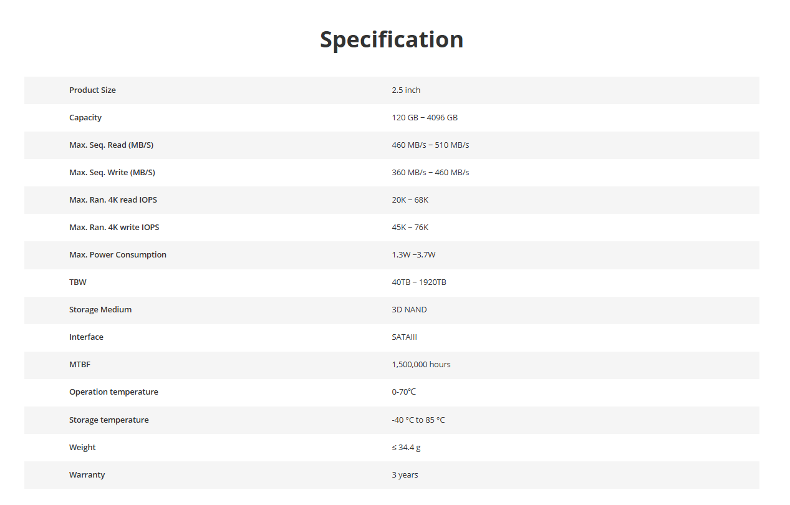The height and width of the screenshot is (505, 790).
Task: Click the ≤ 34.4 g weight value
Action: click(406, 448)
